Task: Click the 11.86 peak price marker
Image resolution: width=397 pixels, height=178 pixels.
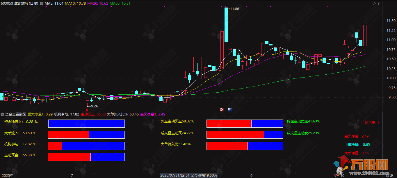Action: coord(234,9)
